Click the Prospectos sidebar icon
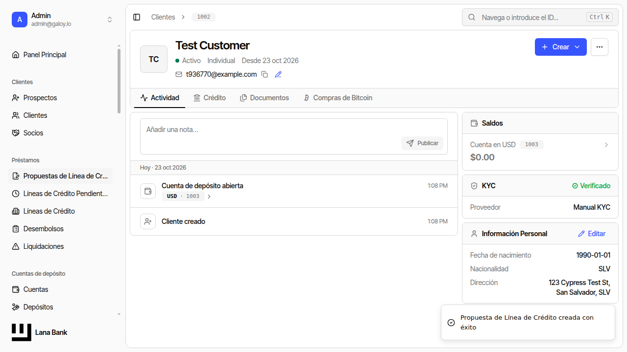The height and width of the screenshot is (352, 627). (16, 98)
